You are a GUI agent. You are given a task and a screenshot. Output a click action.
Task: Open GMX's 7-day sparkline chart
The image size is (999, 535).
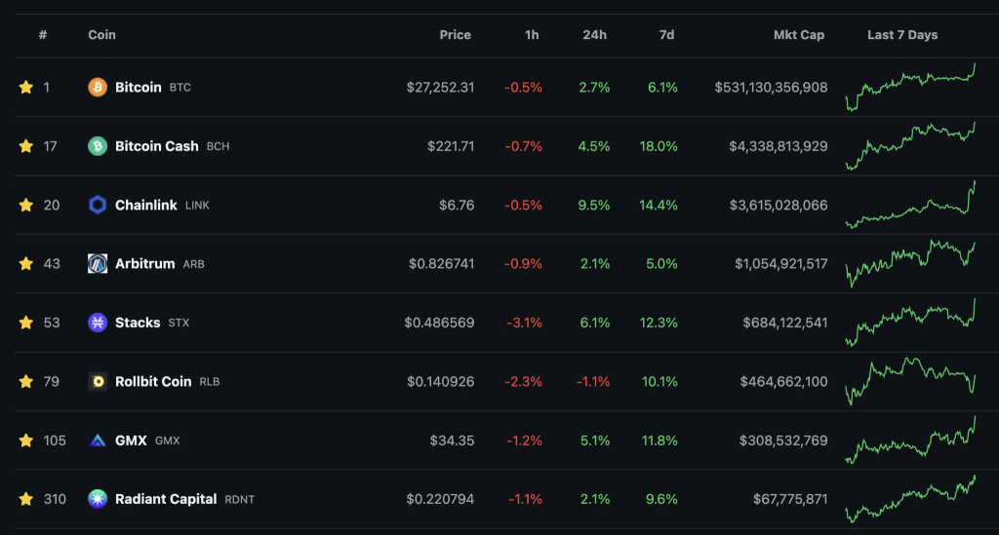[910, 440]
